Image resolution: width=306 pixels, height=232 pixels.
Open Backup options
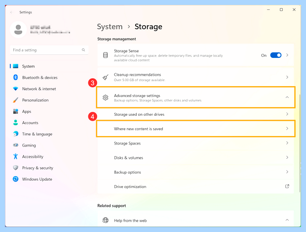click(195, 172)
